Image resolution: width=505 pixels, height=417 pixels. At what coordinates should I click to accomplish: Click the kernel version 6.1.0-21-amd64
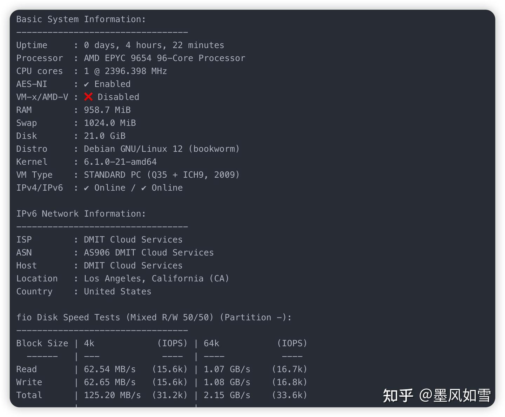[x=120, y=162]
